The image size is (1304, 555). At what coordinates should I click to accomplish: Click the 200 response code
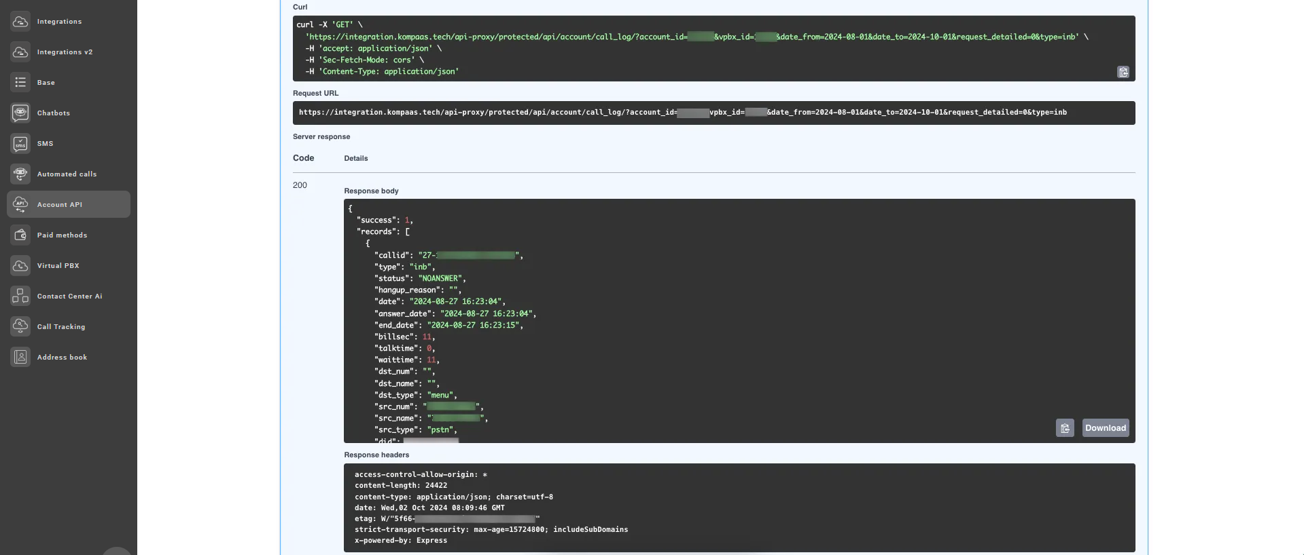pyautogui.click(x=300, y=185)
